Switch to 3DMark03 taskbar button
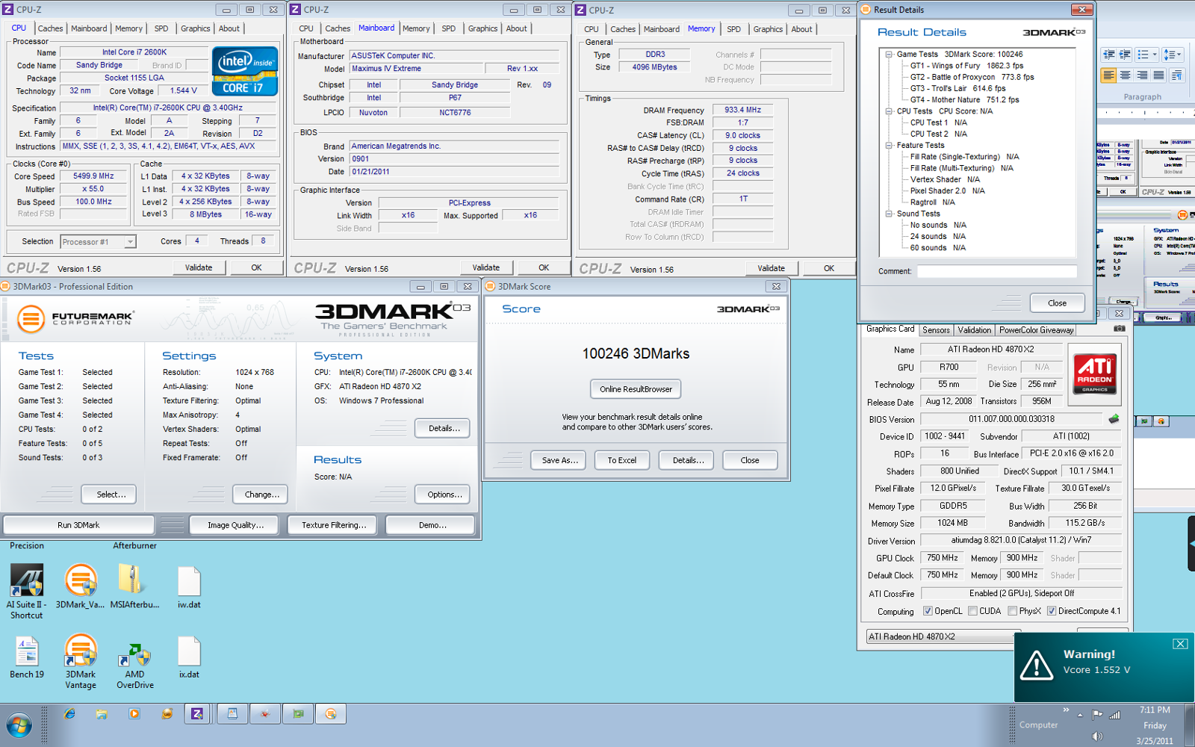Viewport: 1195px width, 747px height. click(331, 714)
